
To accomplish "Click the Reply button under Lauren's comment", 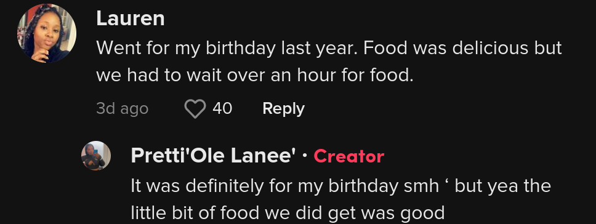I will click(x=283, y=108).
